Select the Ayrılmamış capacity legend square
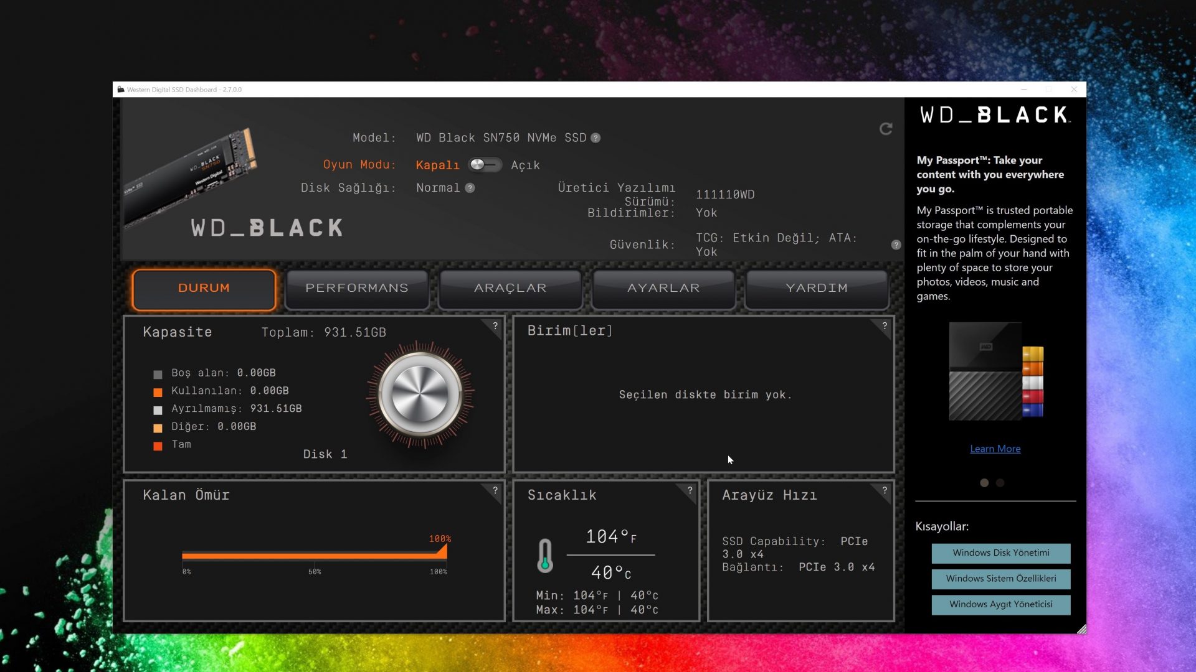1196x672 pixels. pyautogui.click(x=158, y=409)
